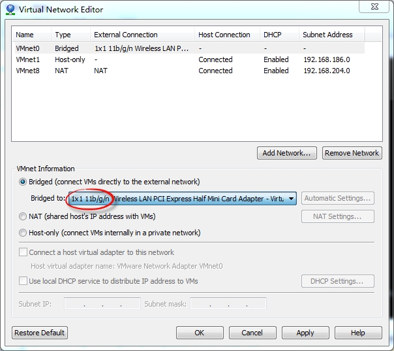Click the Subnet Address column header

[331, 35]
